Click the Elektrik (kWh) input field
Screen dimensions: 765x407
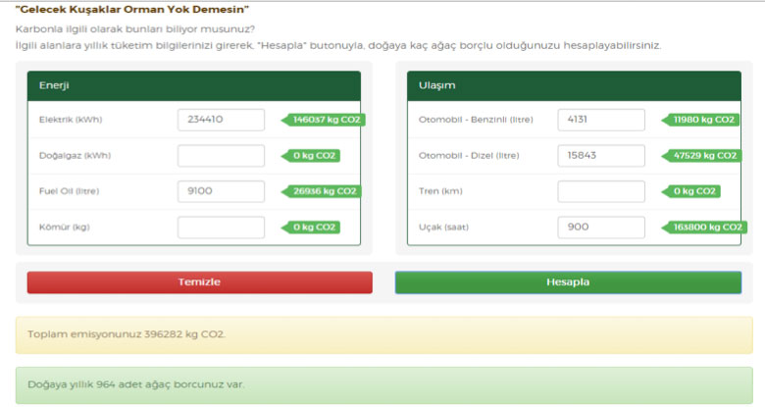221,120
